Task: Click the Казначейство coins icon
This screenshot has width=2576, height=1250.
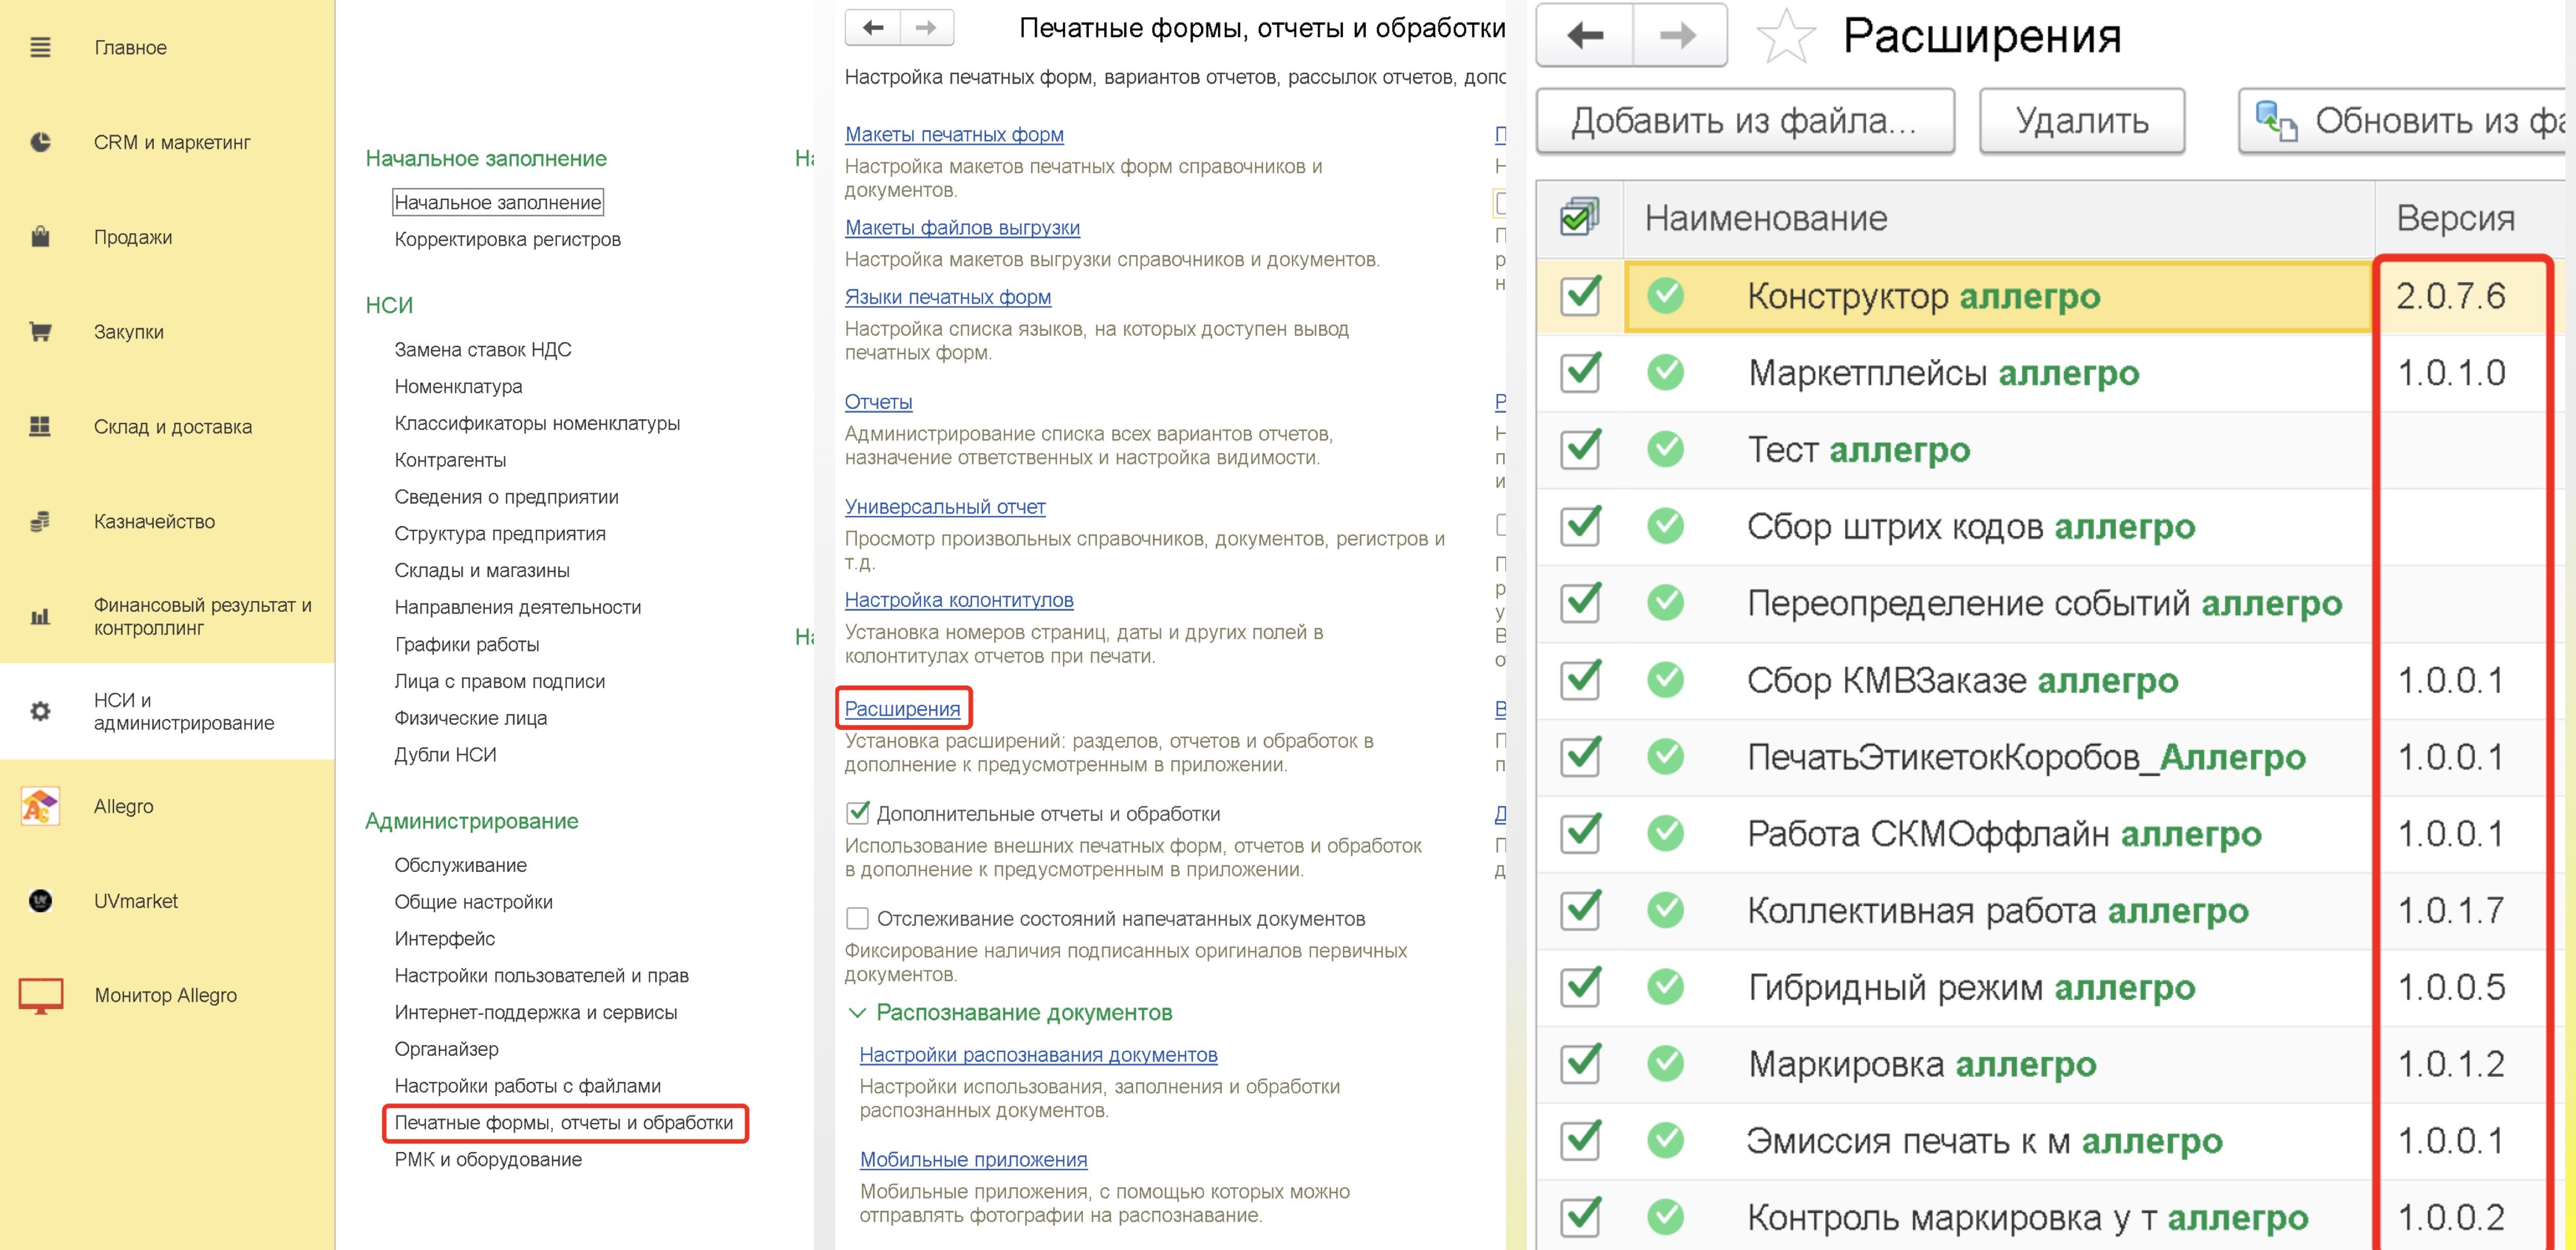Action: [40, 521]
